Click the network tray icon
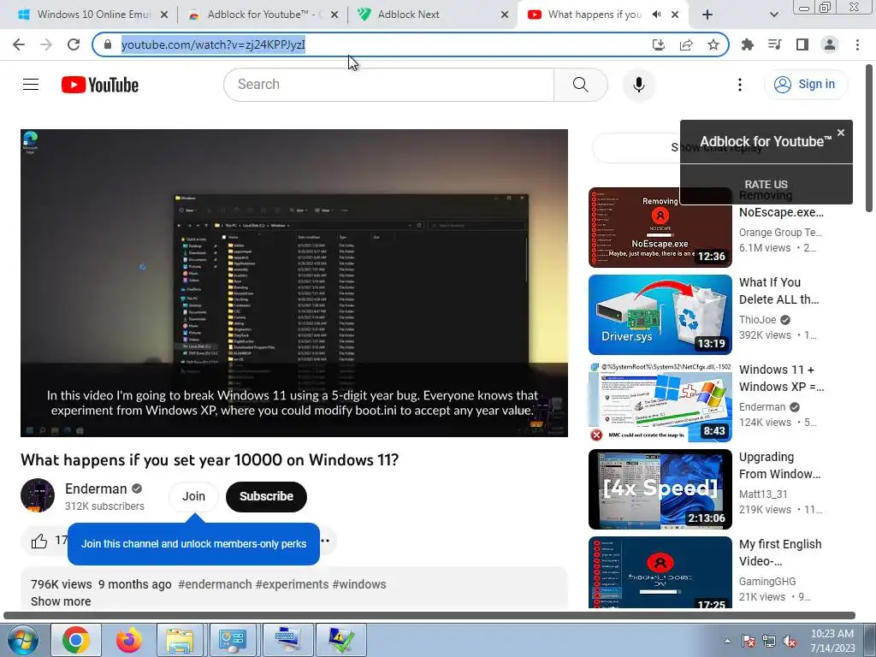This screenshot has height=657, width=876. [769, 642]
